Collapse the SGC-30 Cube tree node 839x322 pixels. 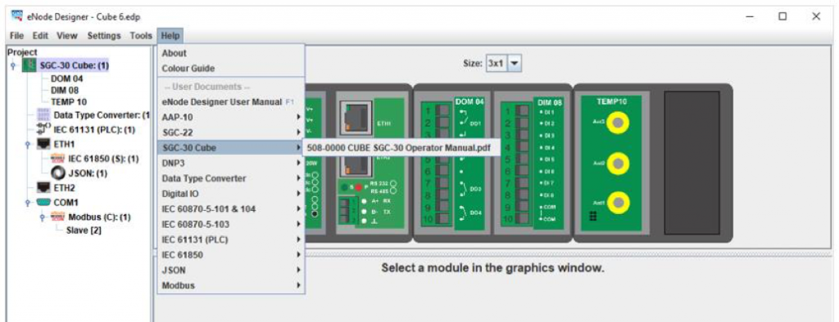coord(12,65)
